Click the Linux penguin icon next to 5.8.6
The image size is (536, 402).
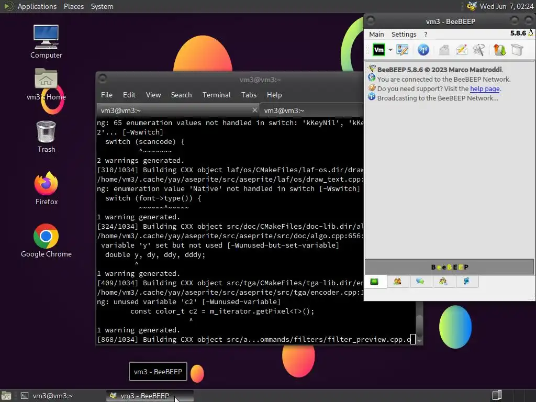pos(531,33)
